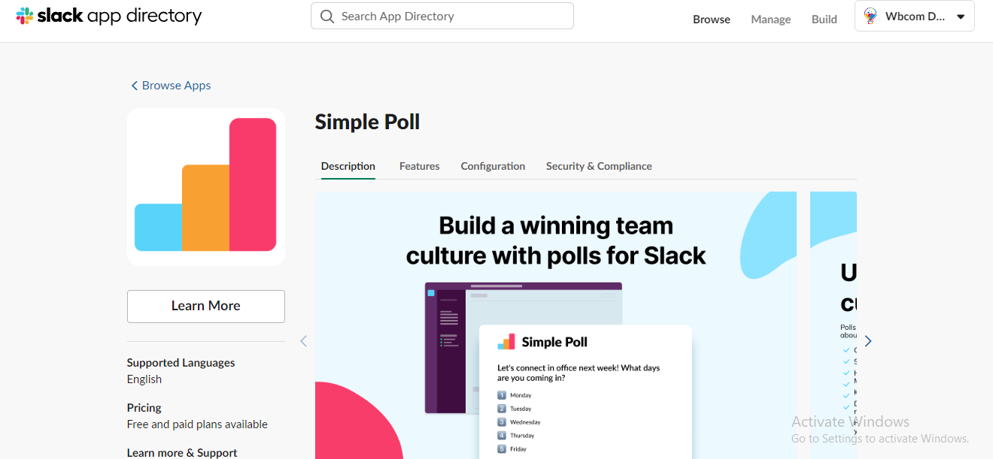Open the Features tab

419,166
